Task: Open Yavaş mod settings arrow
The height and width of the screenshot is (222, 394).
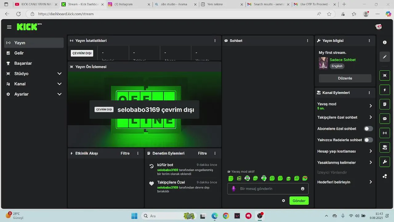Action: (371, 106)
